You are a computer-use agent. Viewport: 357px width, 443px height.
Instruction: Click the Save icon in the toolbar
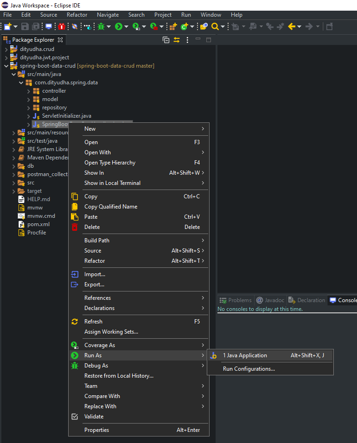click(24, 26)
